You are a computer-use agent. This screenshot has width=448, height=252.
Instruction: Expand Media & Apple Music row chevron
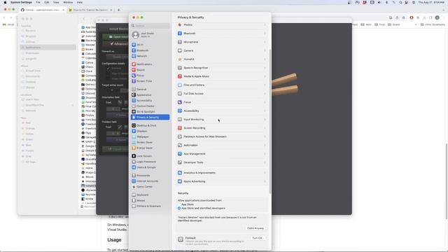click(x=265, y=76)
